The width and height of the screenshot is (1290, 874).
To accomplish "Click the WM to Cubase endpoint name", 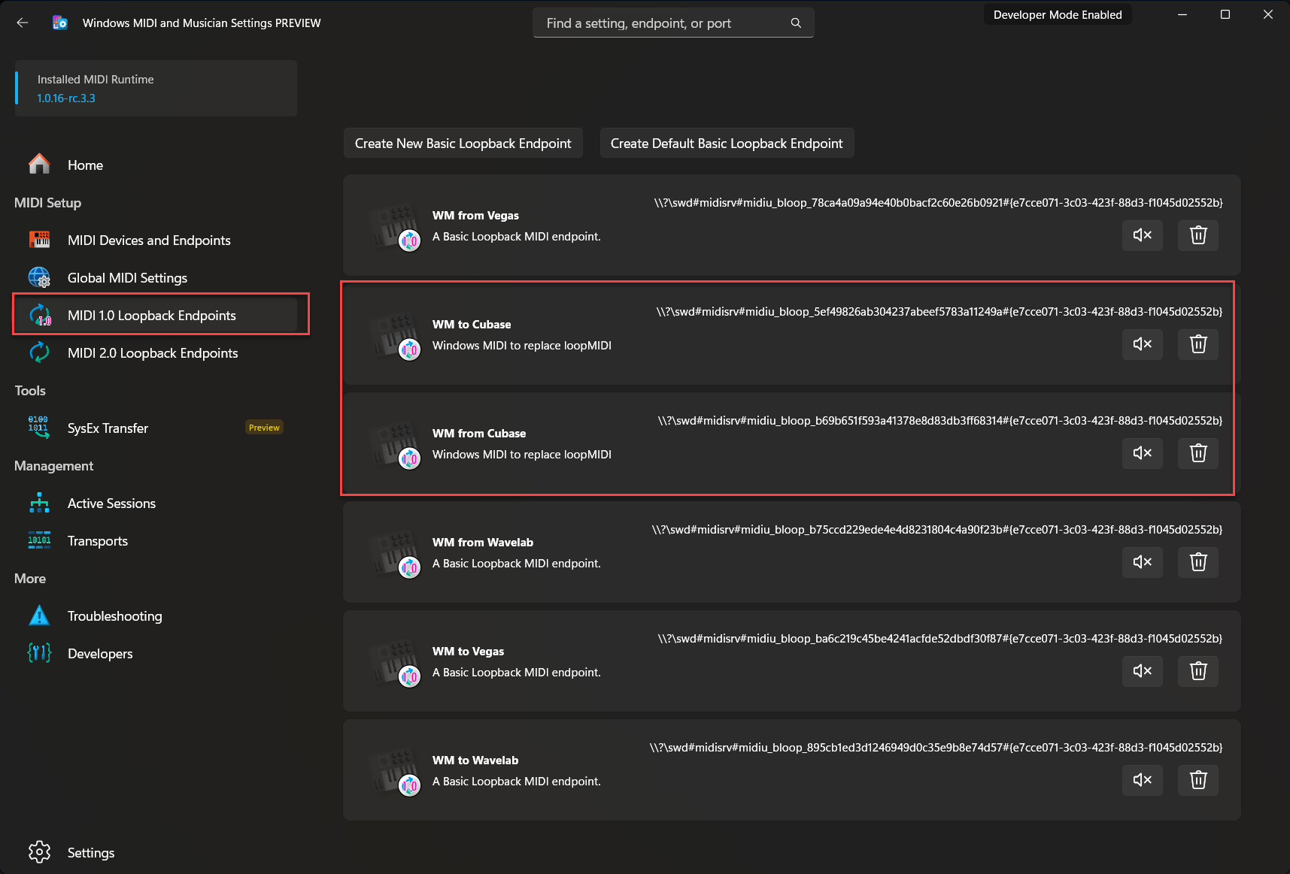I will (472, 325).
